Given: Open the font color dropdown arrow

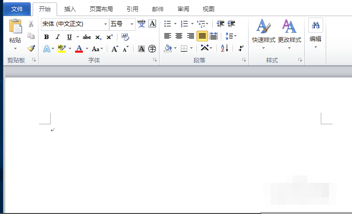Looking at the screenshot, I should [x=87, y=49].
